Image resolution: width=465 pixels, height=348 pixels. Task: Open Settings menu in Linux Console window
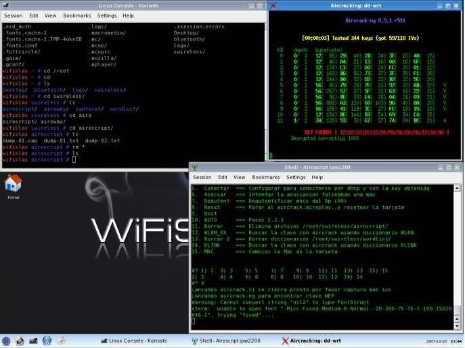pos(107,16)
